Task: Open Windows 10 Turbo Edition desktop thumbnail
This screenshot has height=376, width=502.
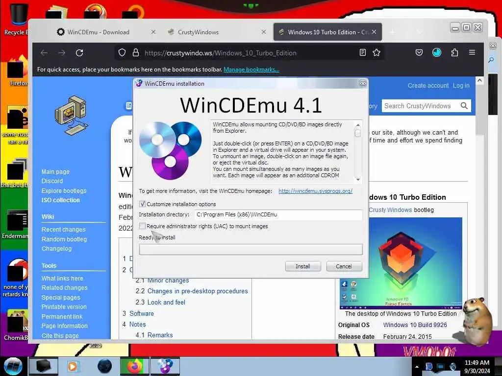Action: pos(401,263)
